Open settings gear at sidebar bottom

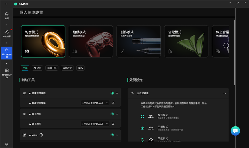(6, 144)
